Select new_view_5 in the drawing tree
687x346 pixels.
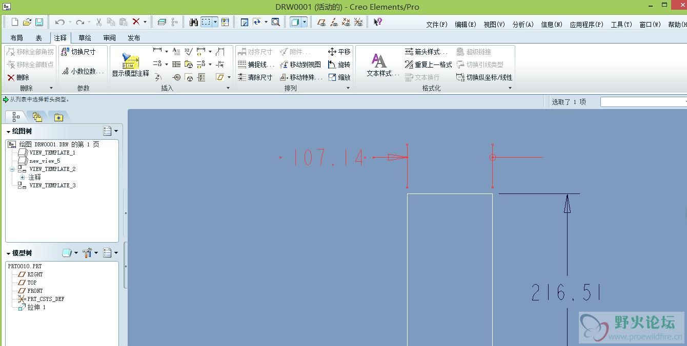click(x=39, y=161)
